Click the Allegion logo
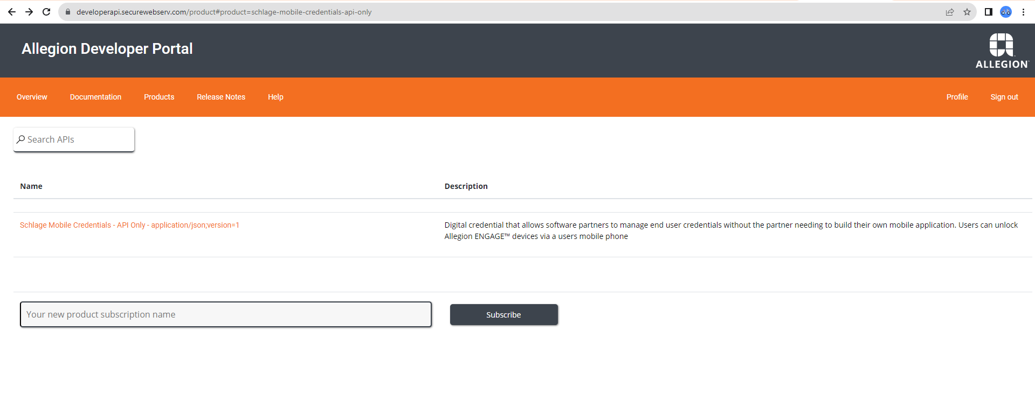Viewport: 1035px width, 415px height. coord(1002,51)
